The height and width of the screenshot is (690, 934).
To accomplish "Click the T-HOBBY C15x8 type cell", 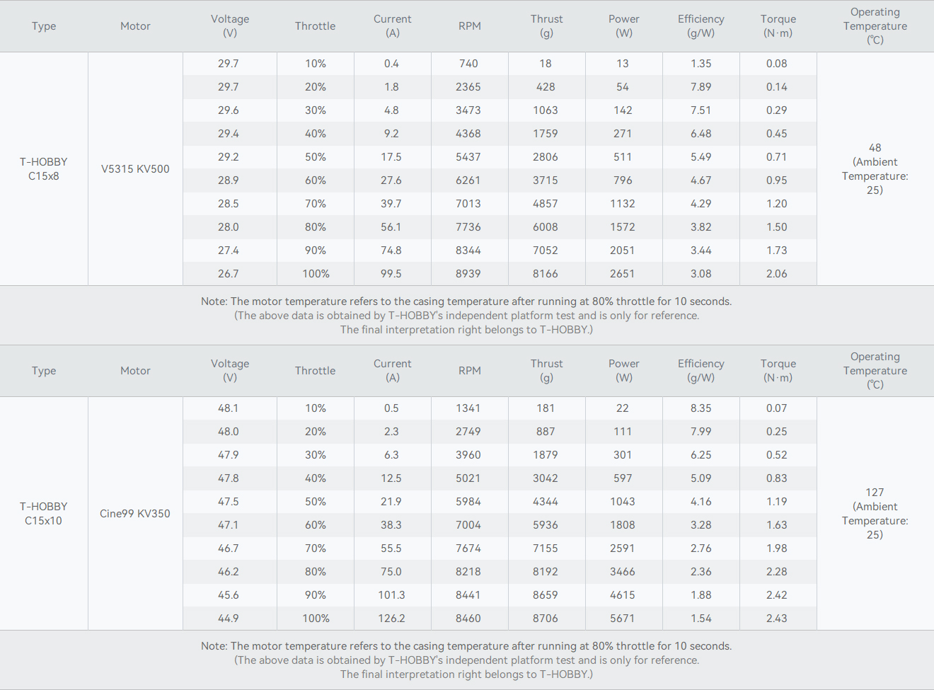I will (44, 169).
